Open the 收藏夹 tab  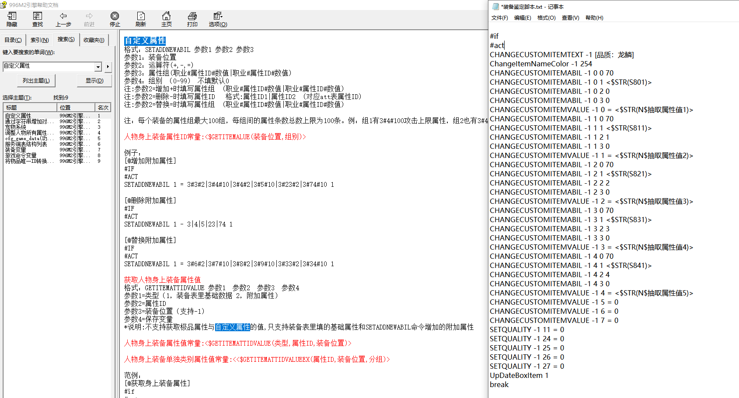[x=94, y=40]
